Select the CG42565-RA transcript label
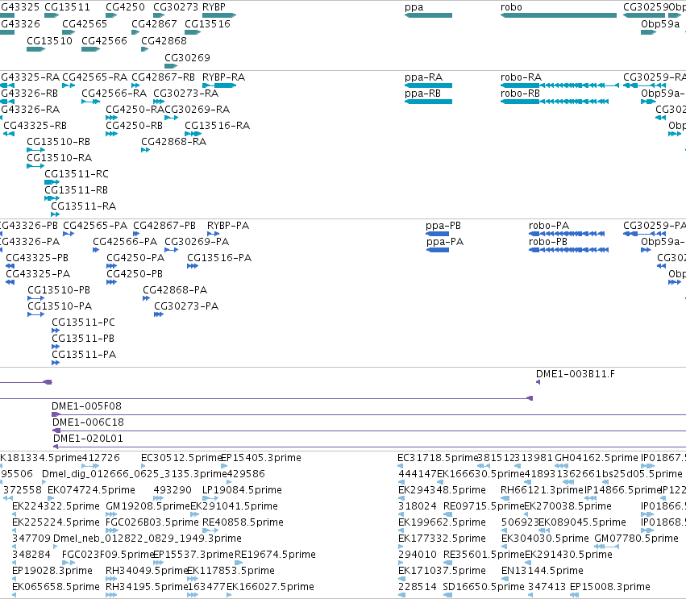Image resolution: width=686 pixels, height=599 pixels. tap(95, 77)
